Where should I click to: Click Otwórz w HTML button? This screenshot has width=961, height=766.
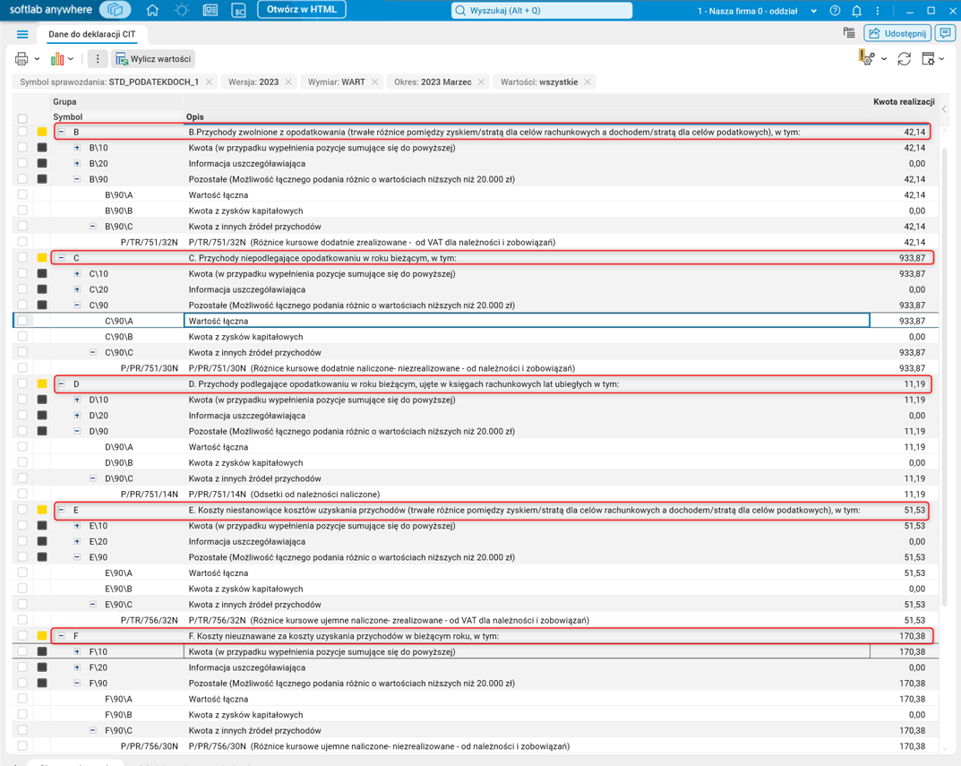pyautogui.click(x=302, y=10)
